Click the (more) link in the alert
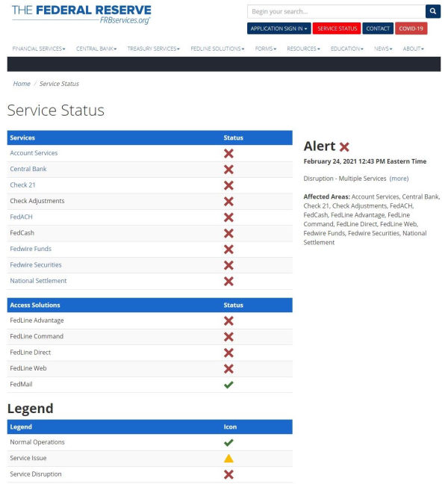448x496 pixels. tap(399, 179)
